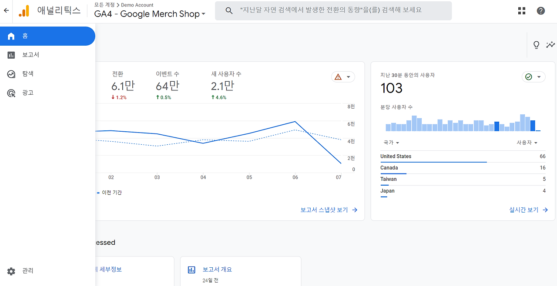Open the Google apps grid icon
The width and height of the screenshot is (557, 286).
522,11
